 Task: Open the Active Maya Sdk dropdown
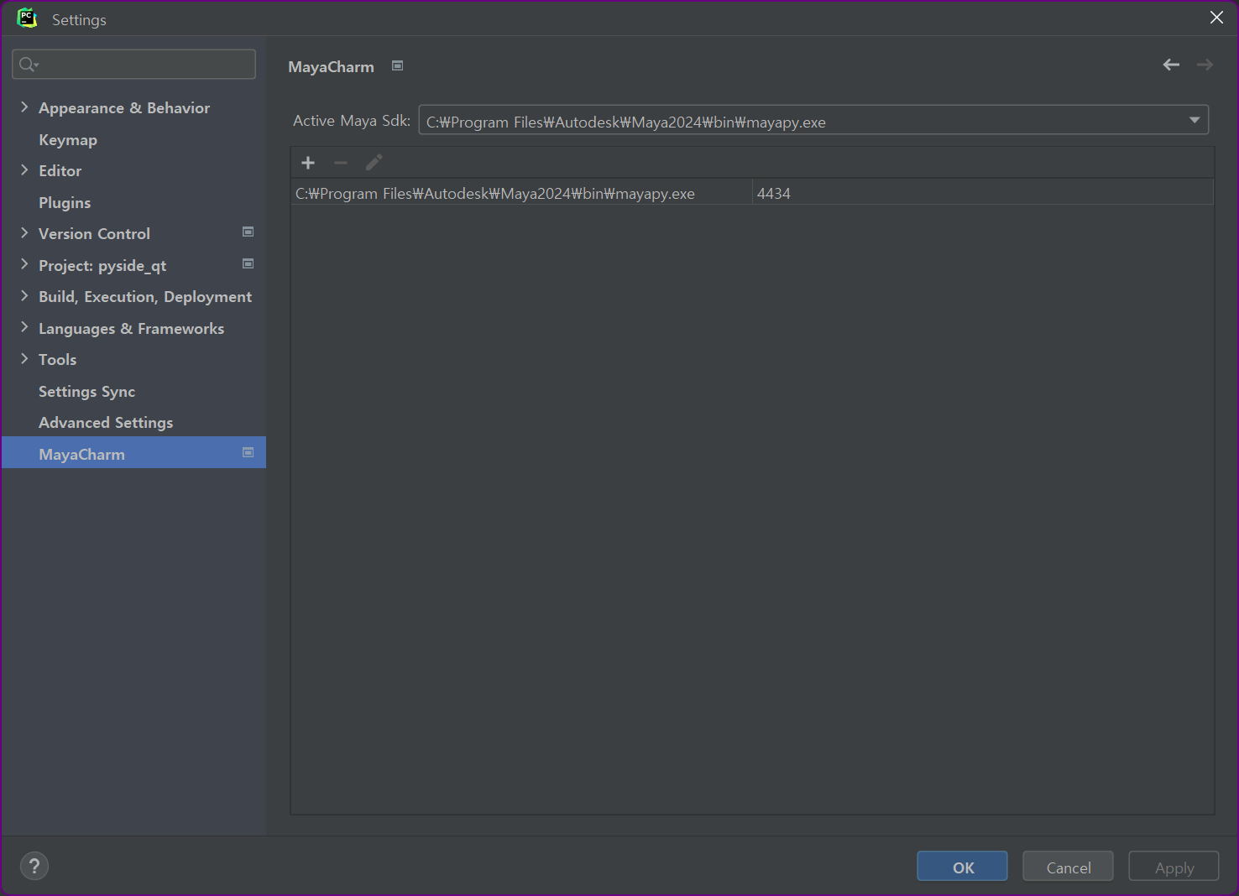click(1194, 120)
